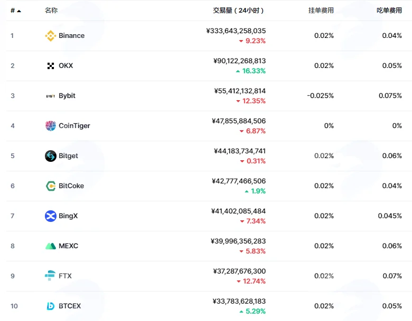Toggle sort arrow beside # column

point(19,11)
